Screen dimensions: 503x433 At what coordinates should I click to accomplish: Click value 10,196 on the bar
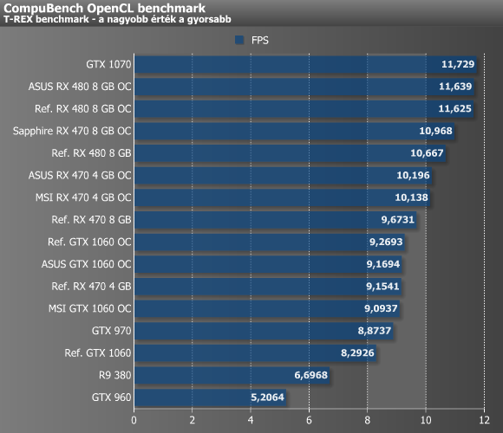click(x=413, y=175)
